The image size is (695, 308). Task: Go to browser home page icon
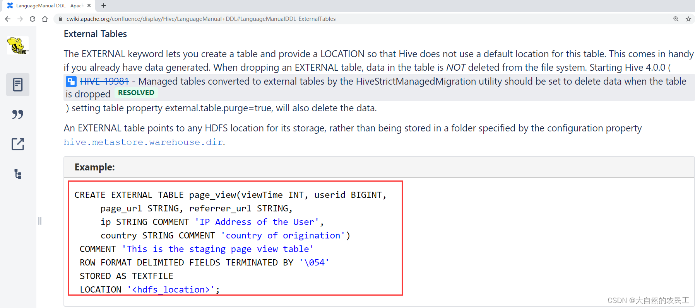pyautogui.click(x=45, y=19)
